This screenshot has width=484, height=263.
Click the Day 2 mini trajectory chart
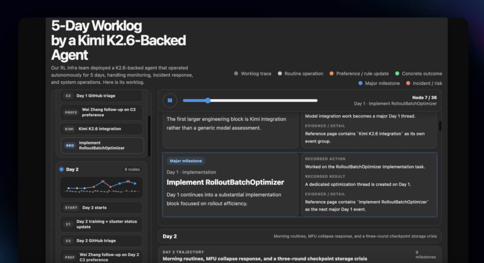(x=101, y=187)
